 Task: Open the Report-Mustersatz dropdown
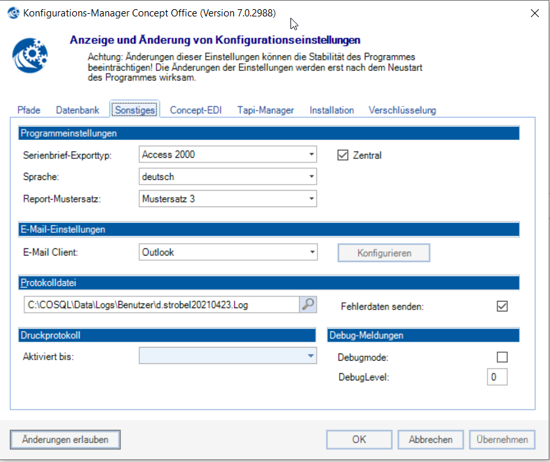coord(311,198)
